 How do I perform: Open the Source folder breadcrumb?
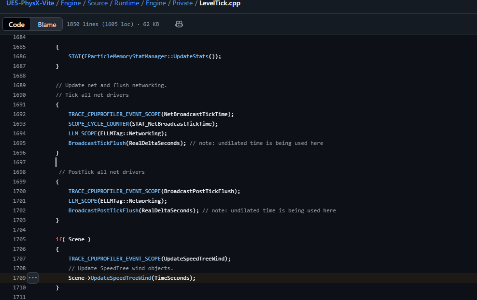coord(98,3)
